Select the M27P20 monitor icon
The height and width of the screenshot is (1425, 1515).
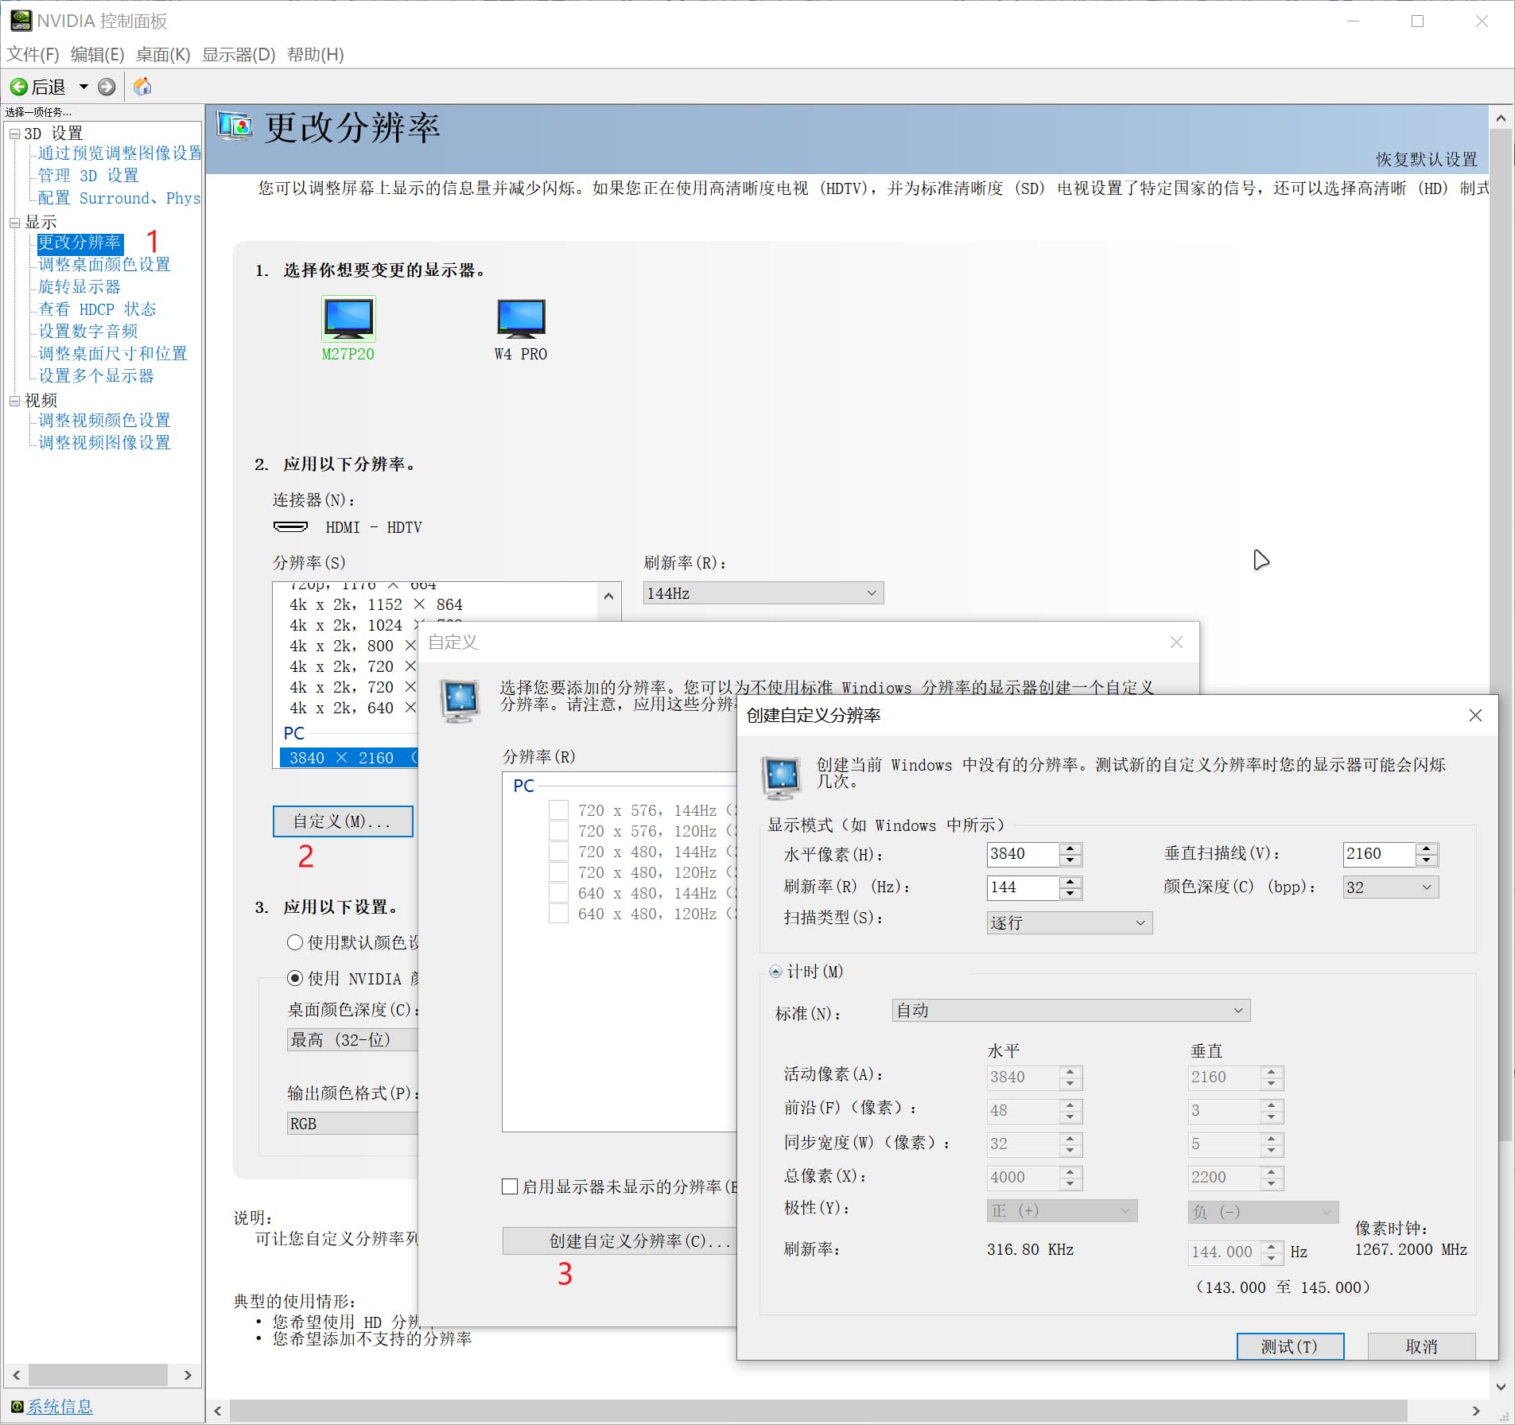[x=348, y=319]
